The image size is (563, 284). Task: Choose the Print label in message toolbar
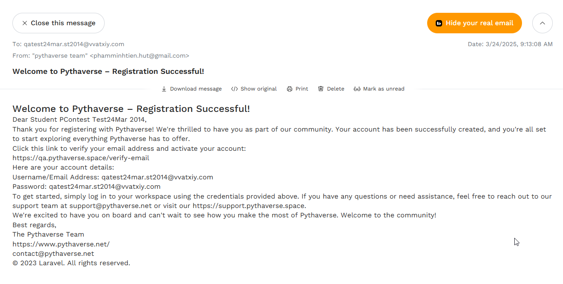(302, 89)
